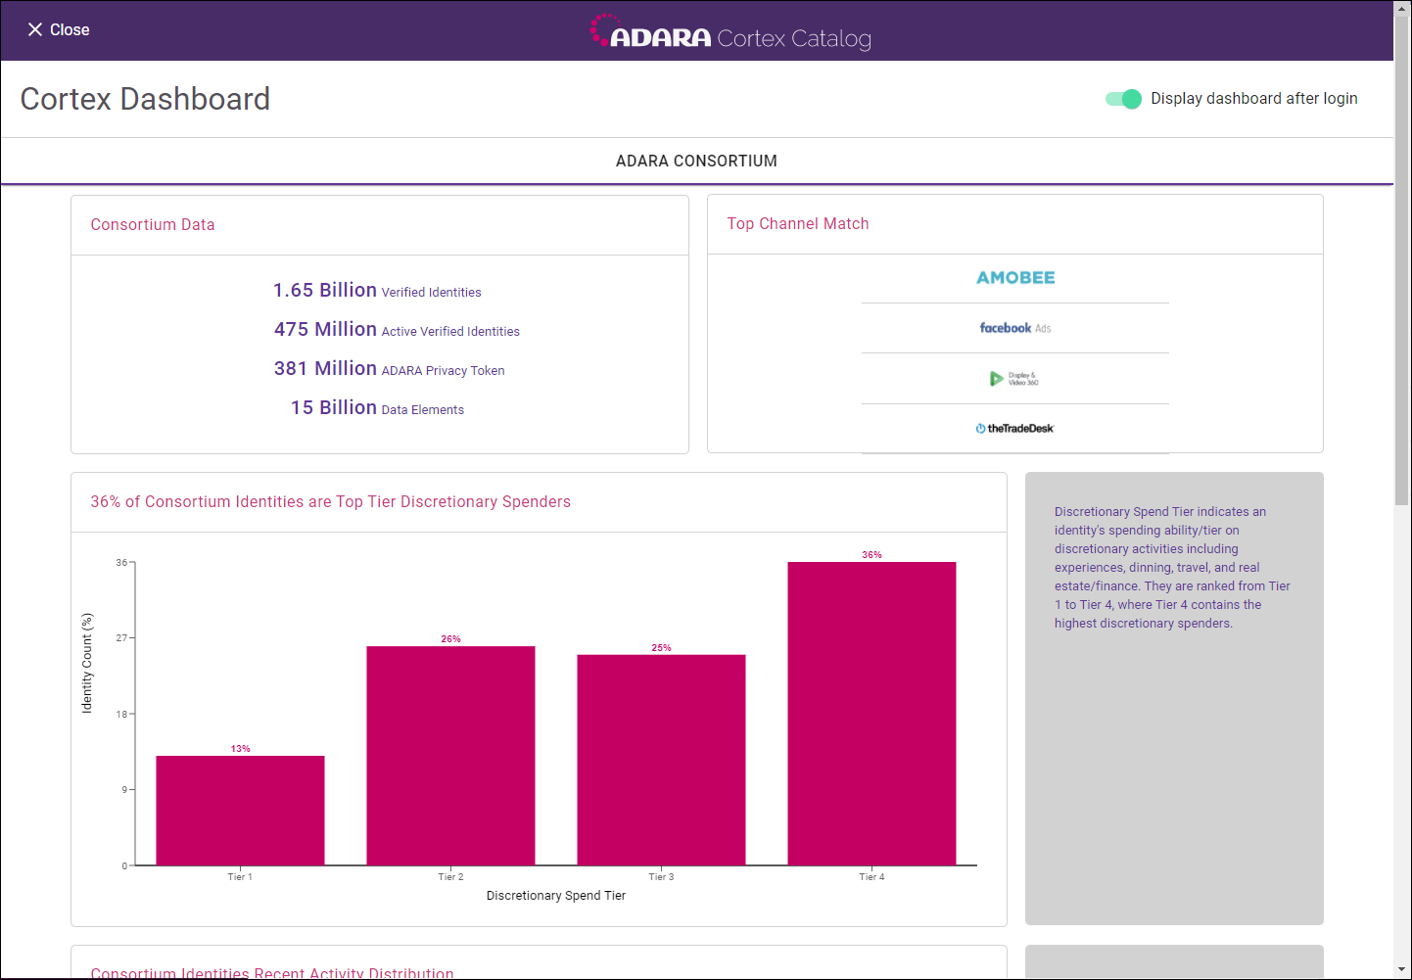
Task: Click the Close X icon
Action: click(35, 30)
